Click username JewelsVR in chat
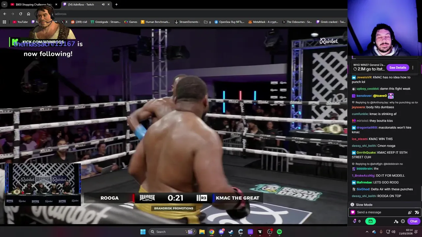This screenshot has height=237, width=422. point(364,77)
